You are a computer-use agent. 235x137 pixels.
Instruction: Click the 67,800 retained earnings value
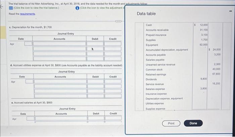pos(217,74)
